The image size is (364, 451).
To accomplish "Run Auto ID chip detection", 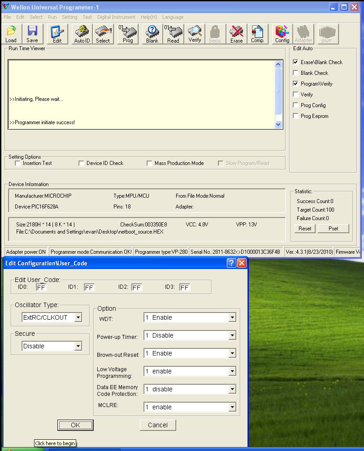I will point(82,34).
